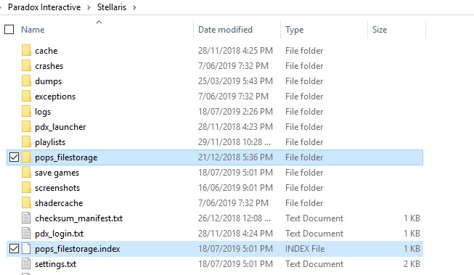Image resolution: width=474 pixels, height=275 pixels.
Task: Click the pops_filestorage.index file icon
Action: [26, 248]
